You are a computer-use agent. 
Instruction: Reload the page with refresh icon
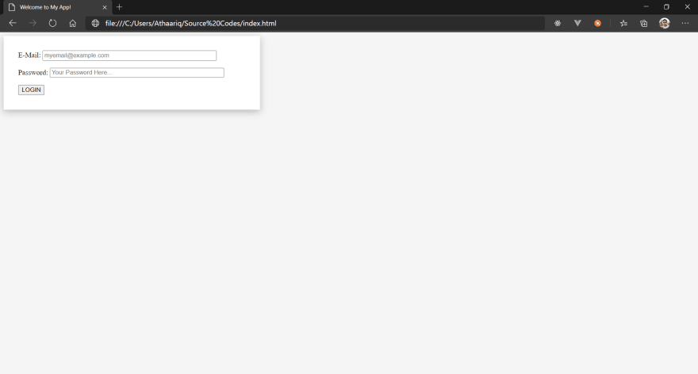tap(52, 23)
